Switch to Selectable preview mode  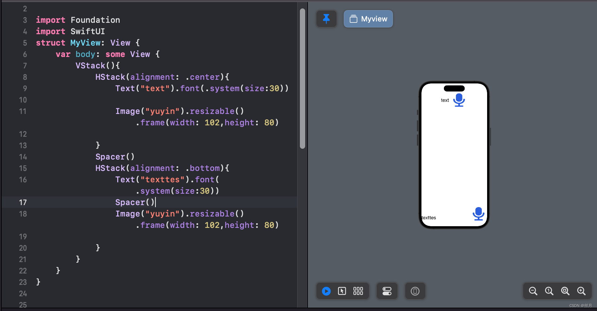coord(342,291)
